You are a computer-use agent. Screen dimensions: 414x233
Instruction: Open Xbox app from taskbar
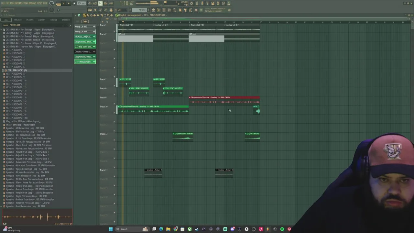click(x=190, y=229)
